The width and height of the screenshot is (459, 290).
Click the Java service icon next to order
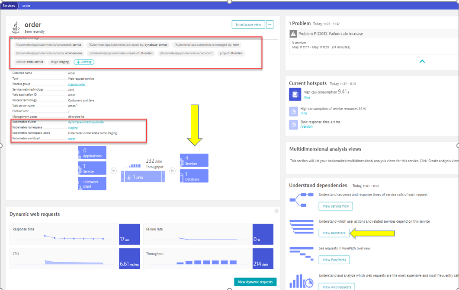click(16, 27)
